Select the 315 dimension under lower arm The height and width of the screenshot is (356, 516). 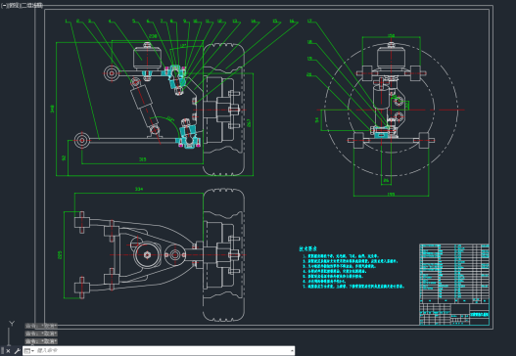[x=142, y=159]
